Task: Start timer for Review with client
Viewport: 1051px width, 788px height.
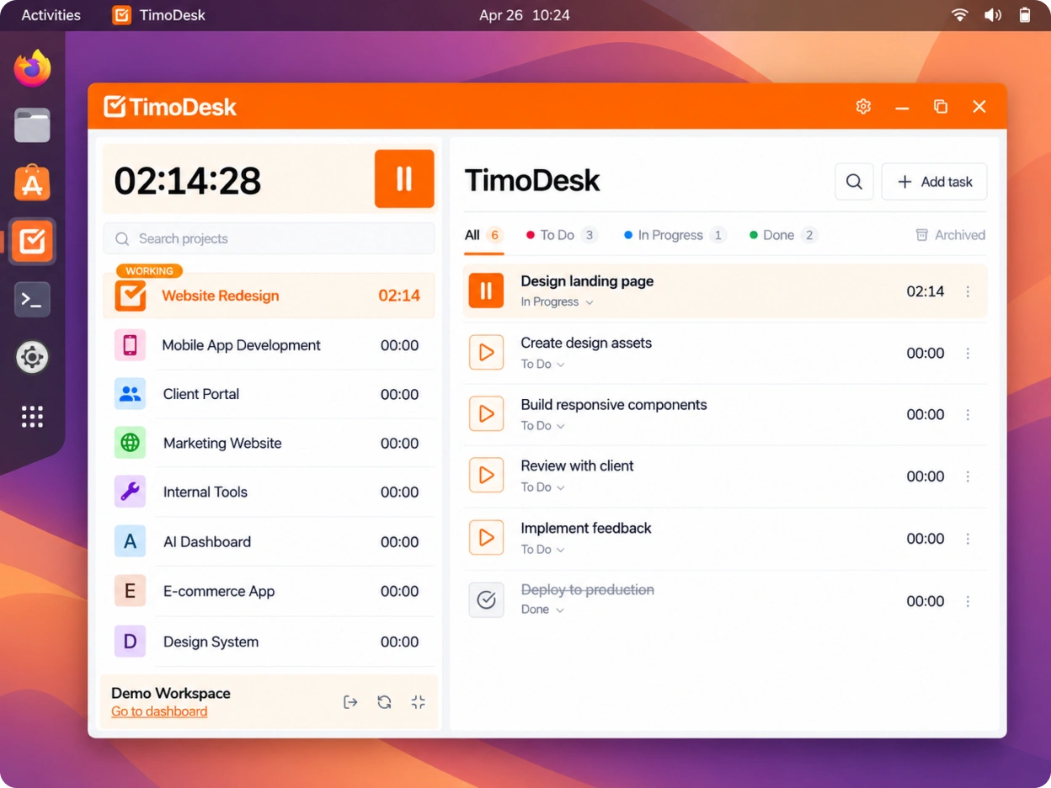Action: click(486, 476)
